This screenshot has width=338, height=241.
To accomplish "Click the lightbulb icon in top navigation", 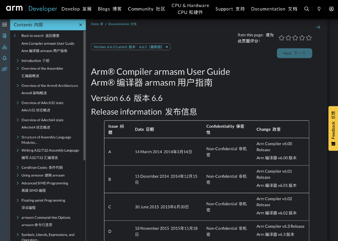I will pos(319,9).
